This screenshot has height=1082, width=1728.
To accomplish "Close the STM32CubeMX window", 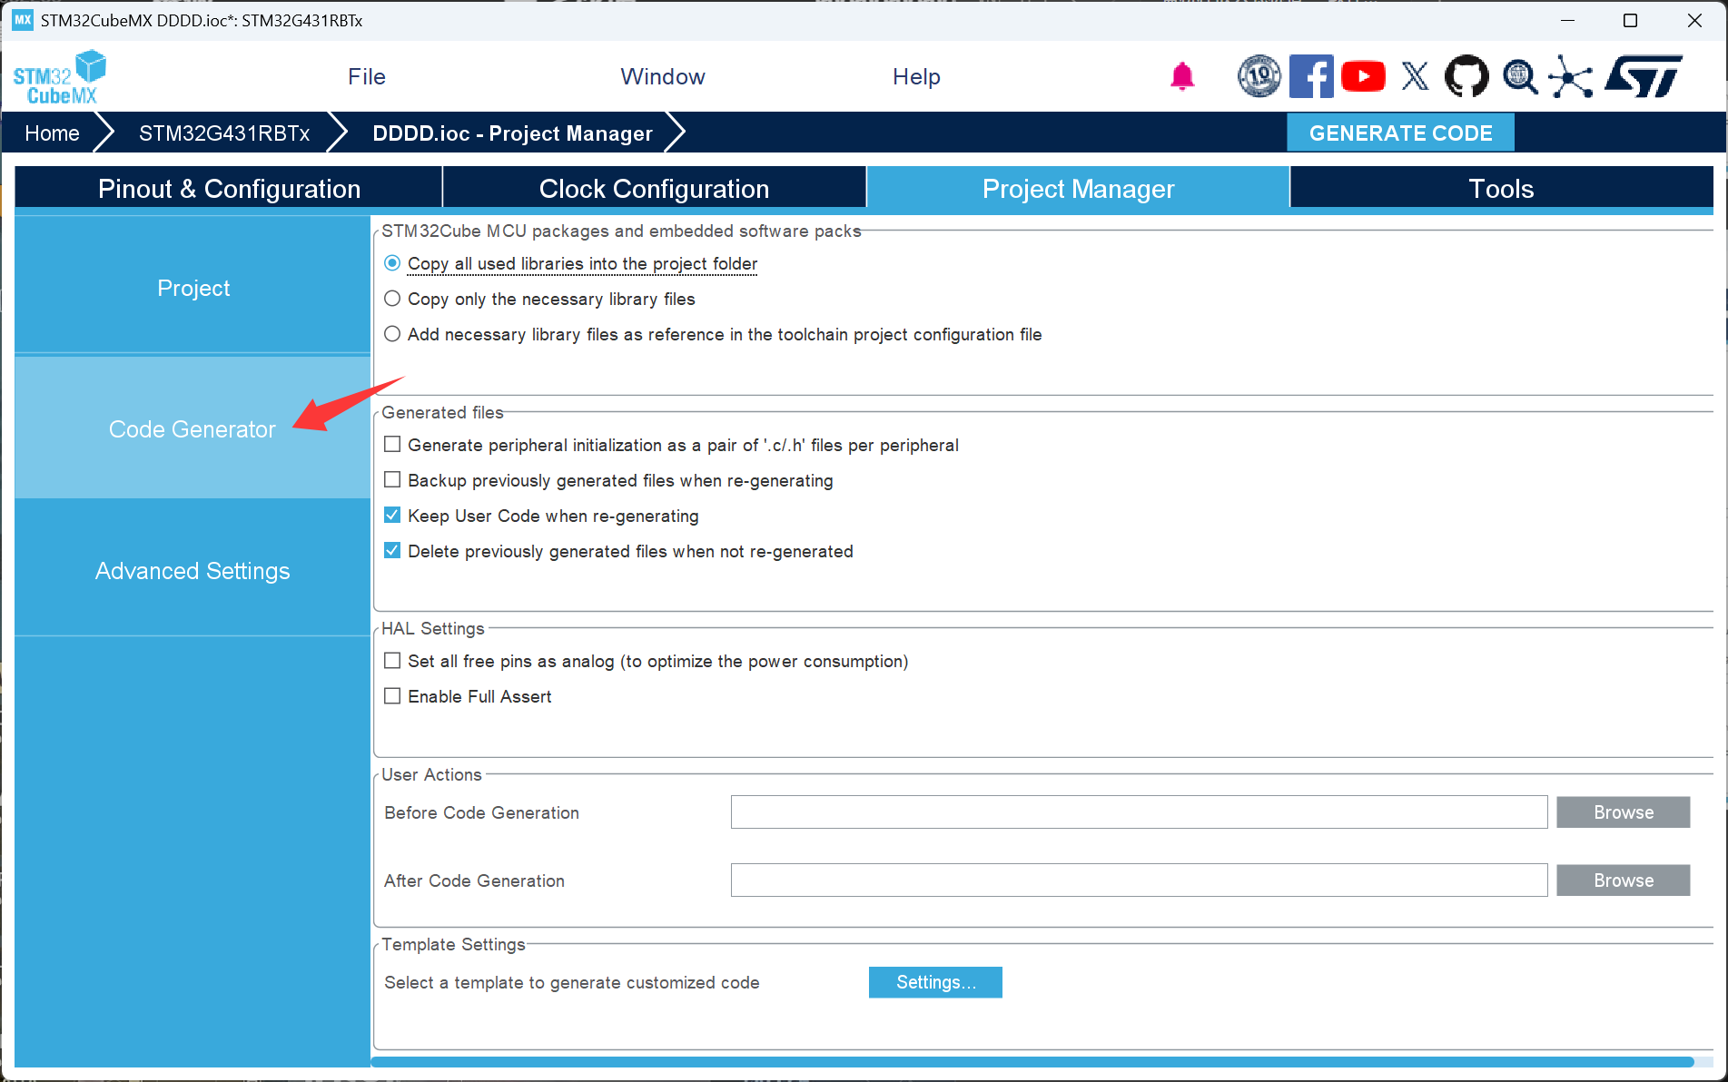I will click(1694, 20).
